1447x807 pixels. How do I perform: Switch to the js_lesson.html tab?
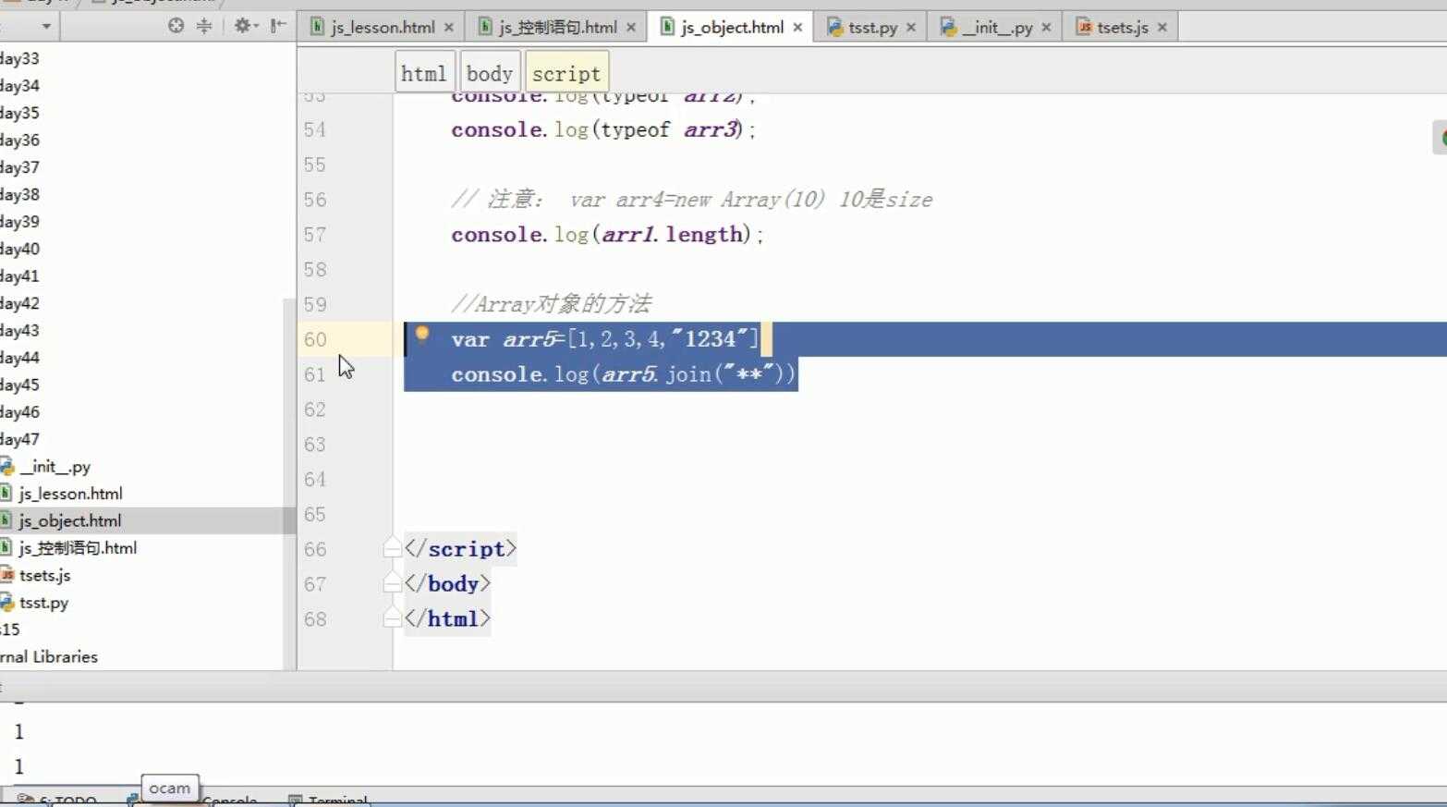point(383,28)
